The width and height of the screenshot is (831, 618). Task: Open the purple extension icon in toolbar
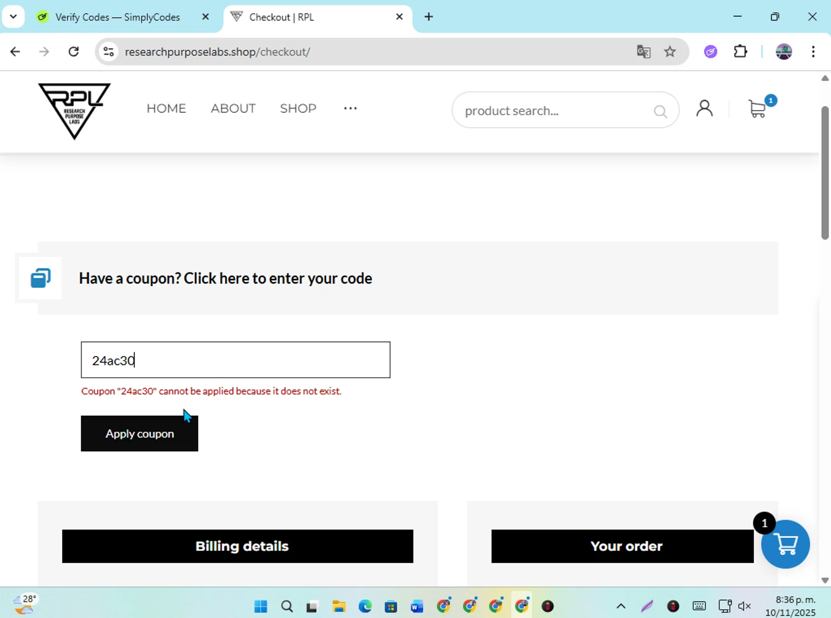pos(711,51)
